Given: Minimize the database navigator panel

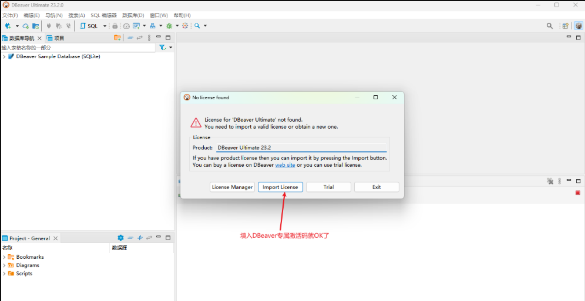Looking at the screenshot, I should [158, 37].
